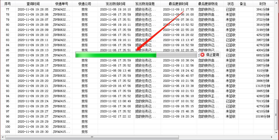This screenshot has height=140, width=279.
Task: Click dispatch time 2020-11-06 17:36:00
Action: point(115,106)
